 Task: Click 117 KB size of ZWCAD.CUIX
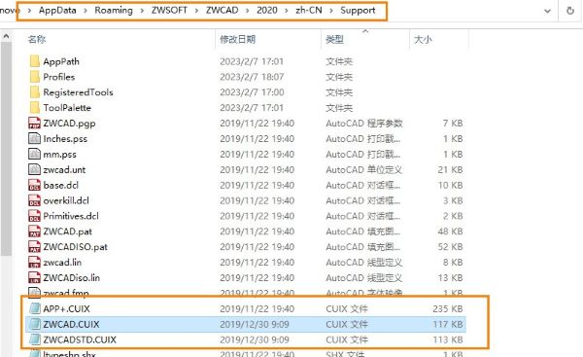click(x=448, y=324)
